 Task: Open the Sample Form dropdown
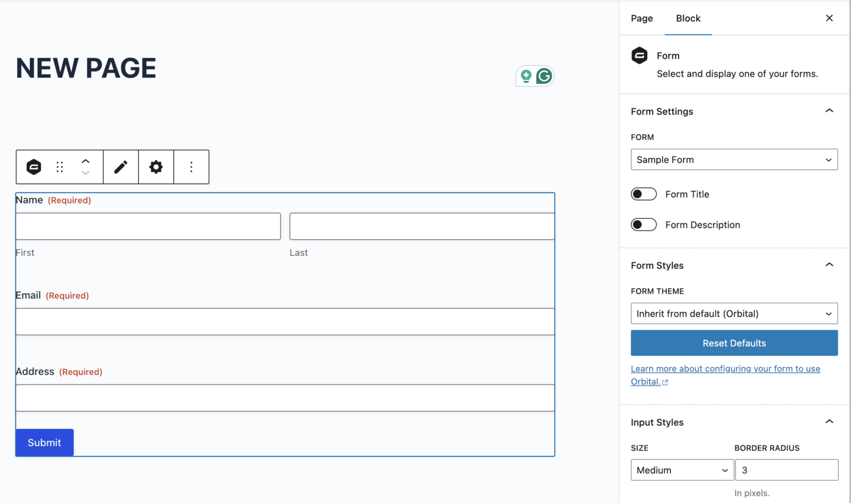click(x=734, y=160)
